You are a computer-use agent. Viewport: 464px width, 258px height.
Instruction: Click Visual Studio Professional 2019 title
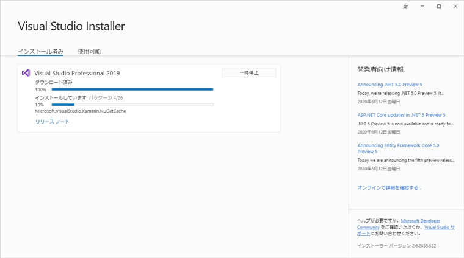click(x=77, y=73)
